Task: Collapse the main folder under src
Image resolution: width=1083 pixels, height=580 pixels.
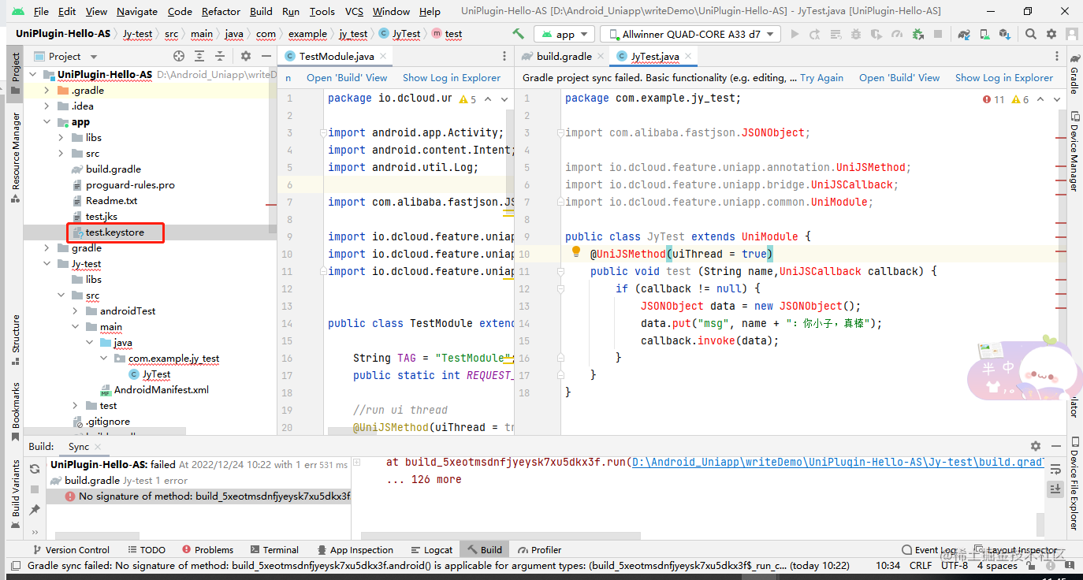Action: coord(75,327)
